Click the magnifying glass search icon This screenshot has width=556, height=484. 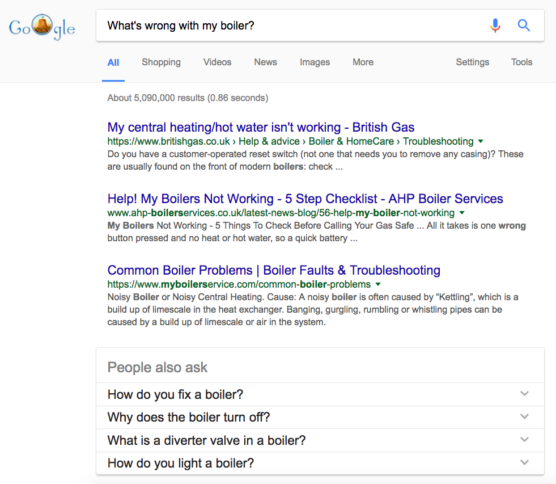[x=524, y=26]
